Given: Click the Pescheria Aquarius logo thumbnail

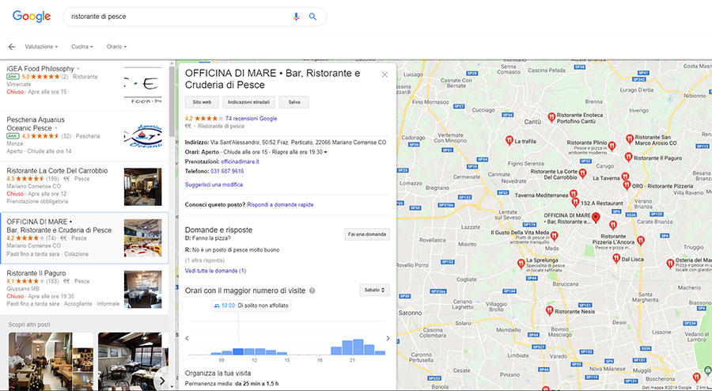Looking at the screenshot, I should coord(142,136).
